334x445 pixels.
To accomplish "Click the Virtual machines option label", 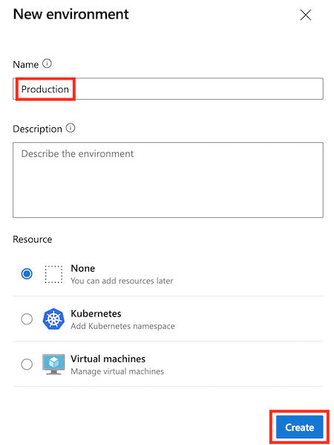I will click(x=108, y=359).
